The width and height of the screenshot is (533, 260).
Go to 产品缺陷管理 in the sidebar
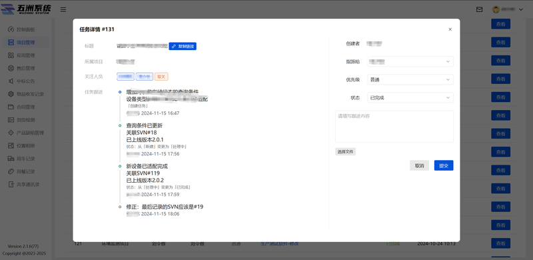click(26, 133)
